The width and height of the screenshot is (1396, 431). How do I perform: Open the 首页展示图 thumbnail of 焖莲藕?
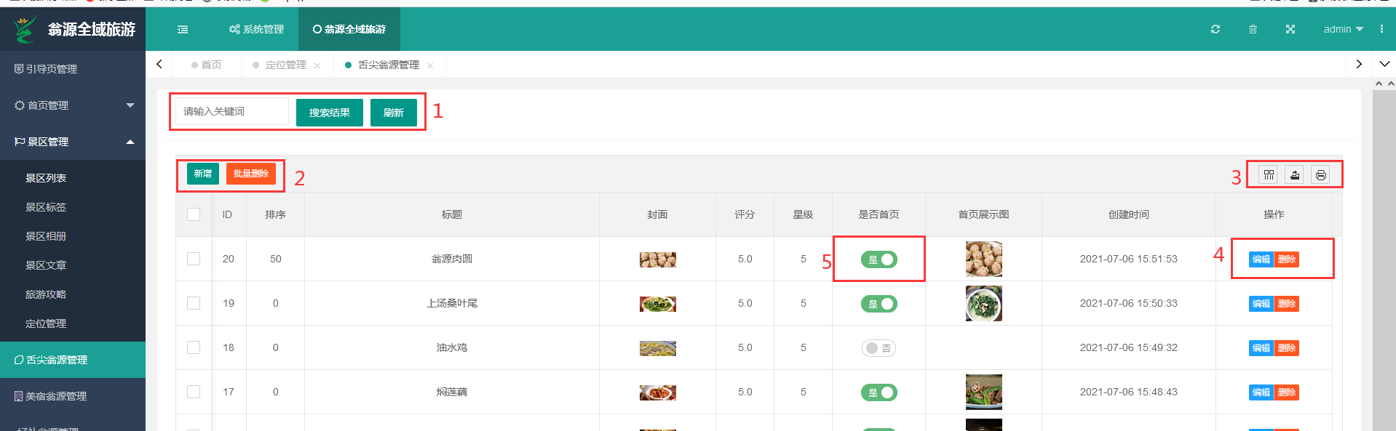coord(984,392)
